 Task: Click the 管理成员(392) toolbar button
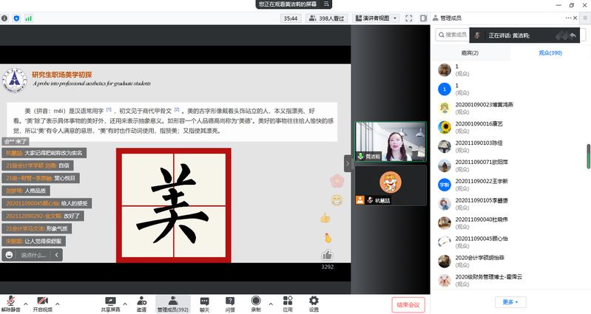click(x=172, y=303)
